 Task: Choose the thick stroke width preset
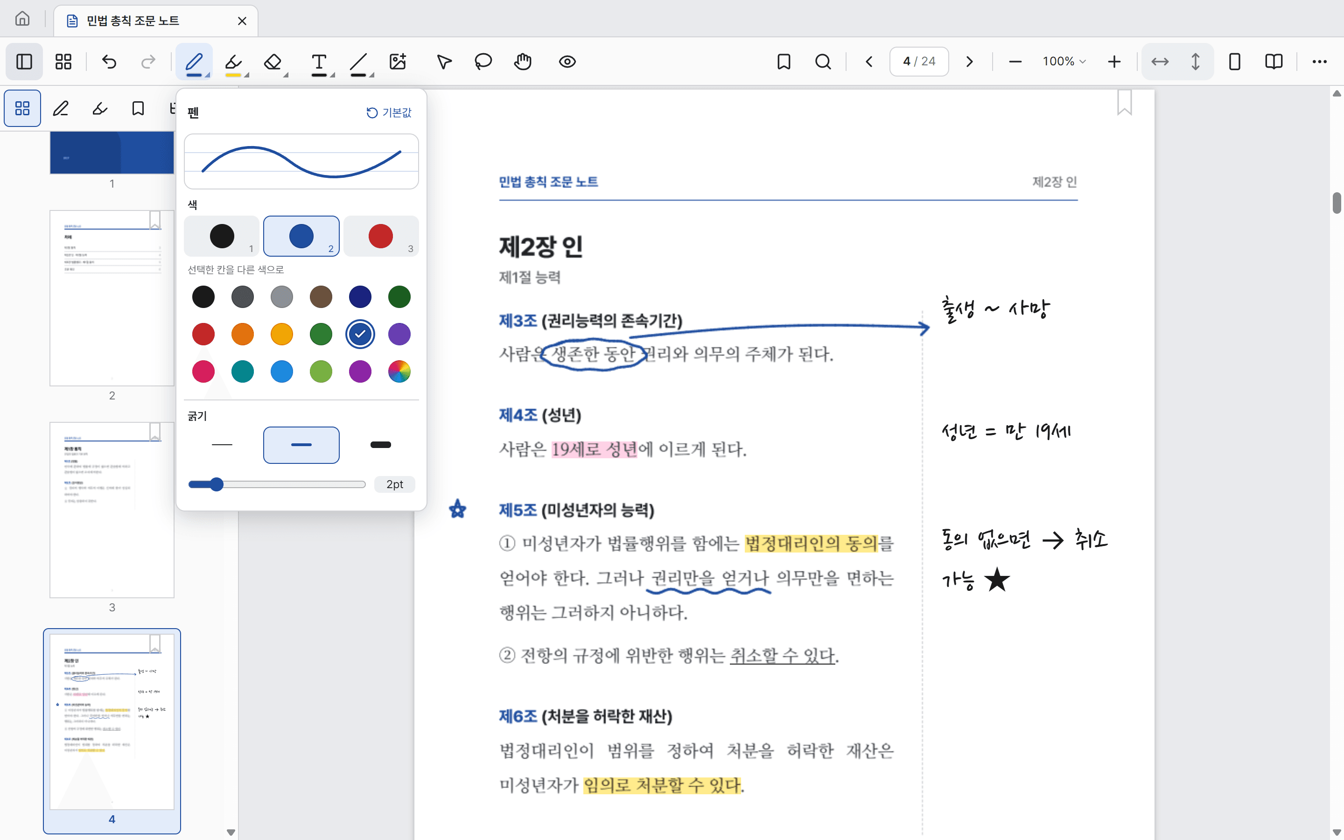click(x=381, y=444)
